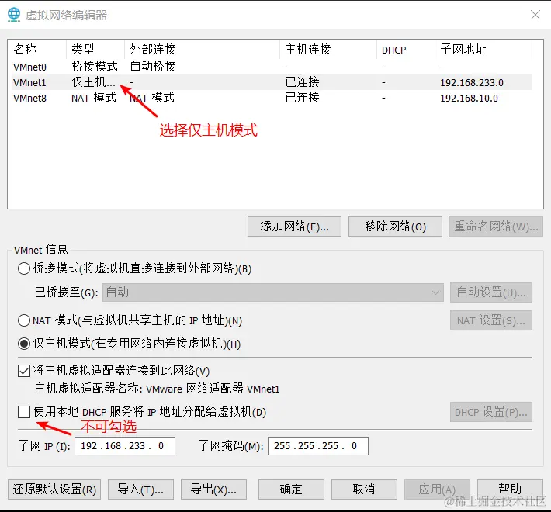Screen dimensions: 551x512
Task: Click the DHCP column header
Action: coord(406,49)
